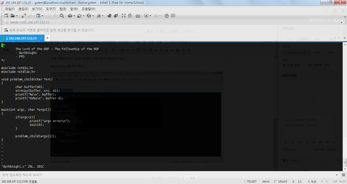Open the font settings icon
The height and width of the screenshot is (184, 347).
coord(98,16)
